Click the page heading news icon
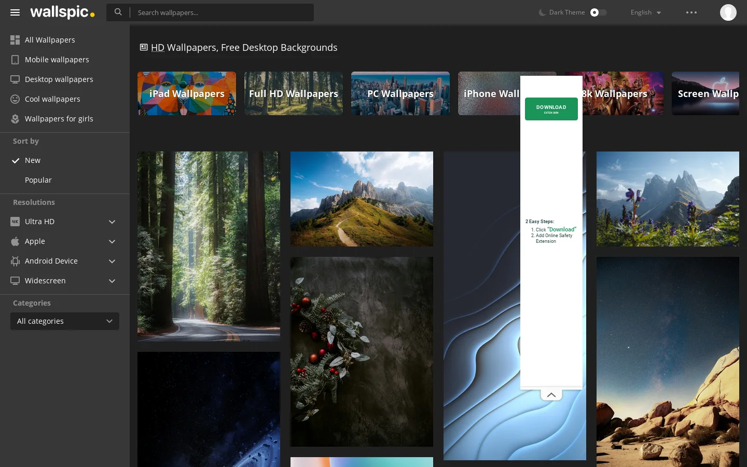Image resolution: width=747 pixels, height=467 pixels. (x=144, y=47)
